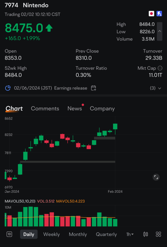Tap the 1D icon in bottom toolbar
167x247 pixels.
click(9, 234)
